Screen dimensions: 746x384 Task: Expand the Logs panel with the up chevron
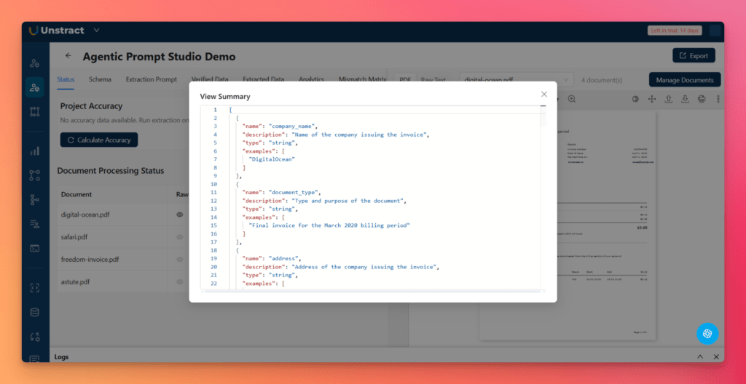[700, 356]
